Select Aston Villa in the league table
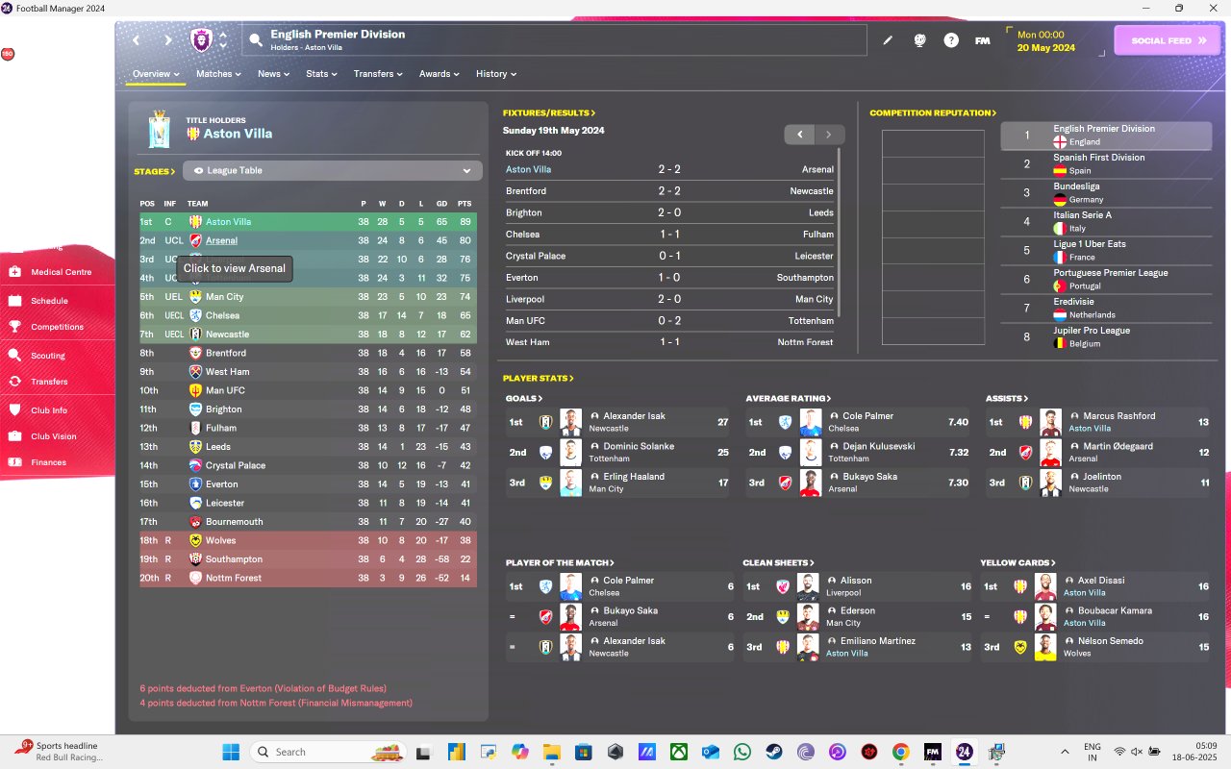Viewport: 1231px width, 769px height. [x=228, y=222]
